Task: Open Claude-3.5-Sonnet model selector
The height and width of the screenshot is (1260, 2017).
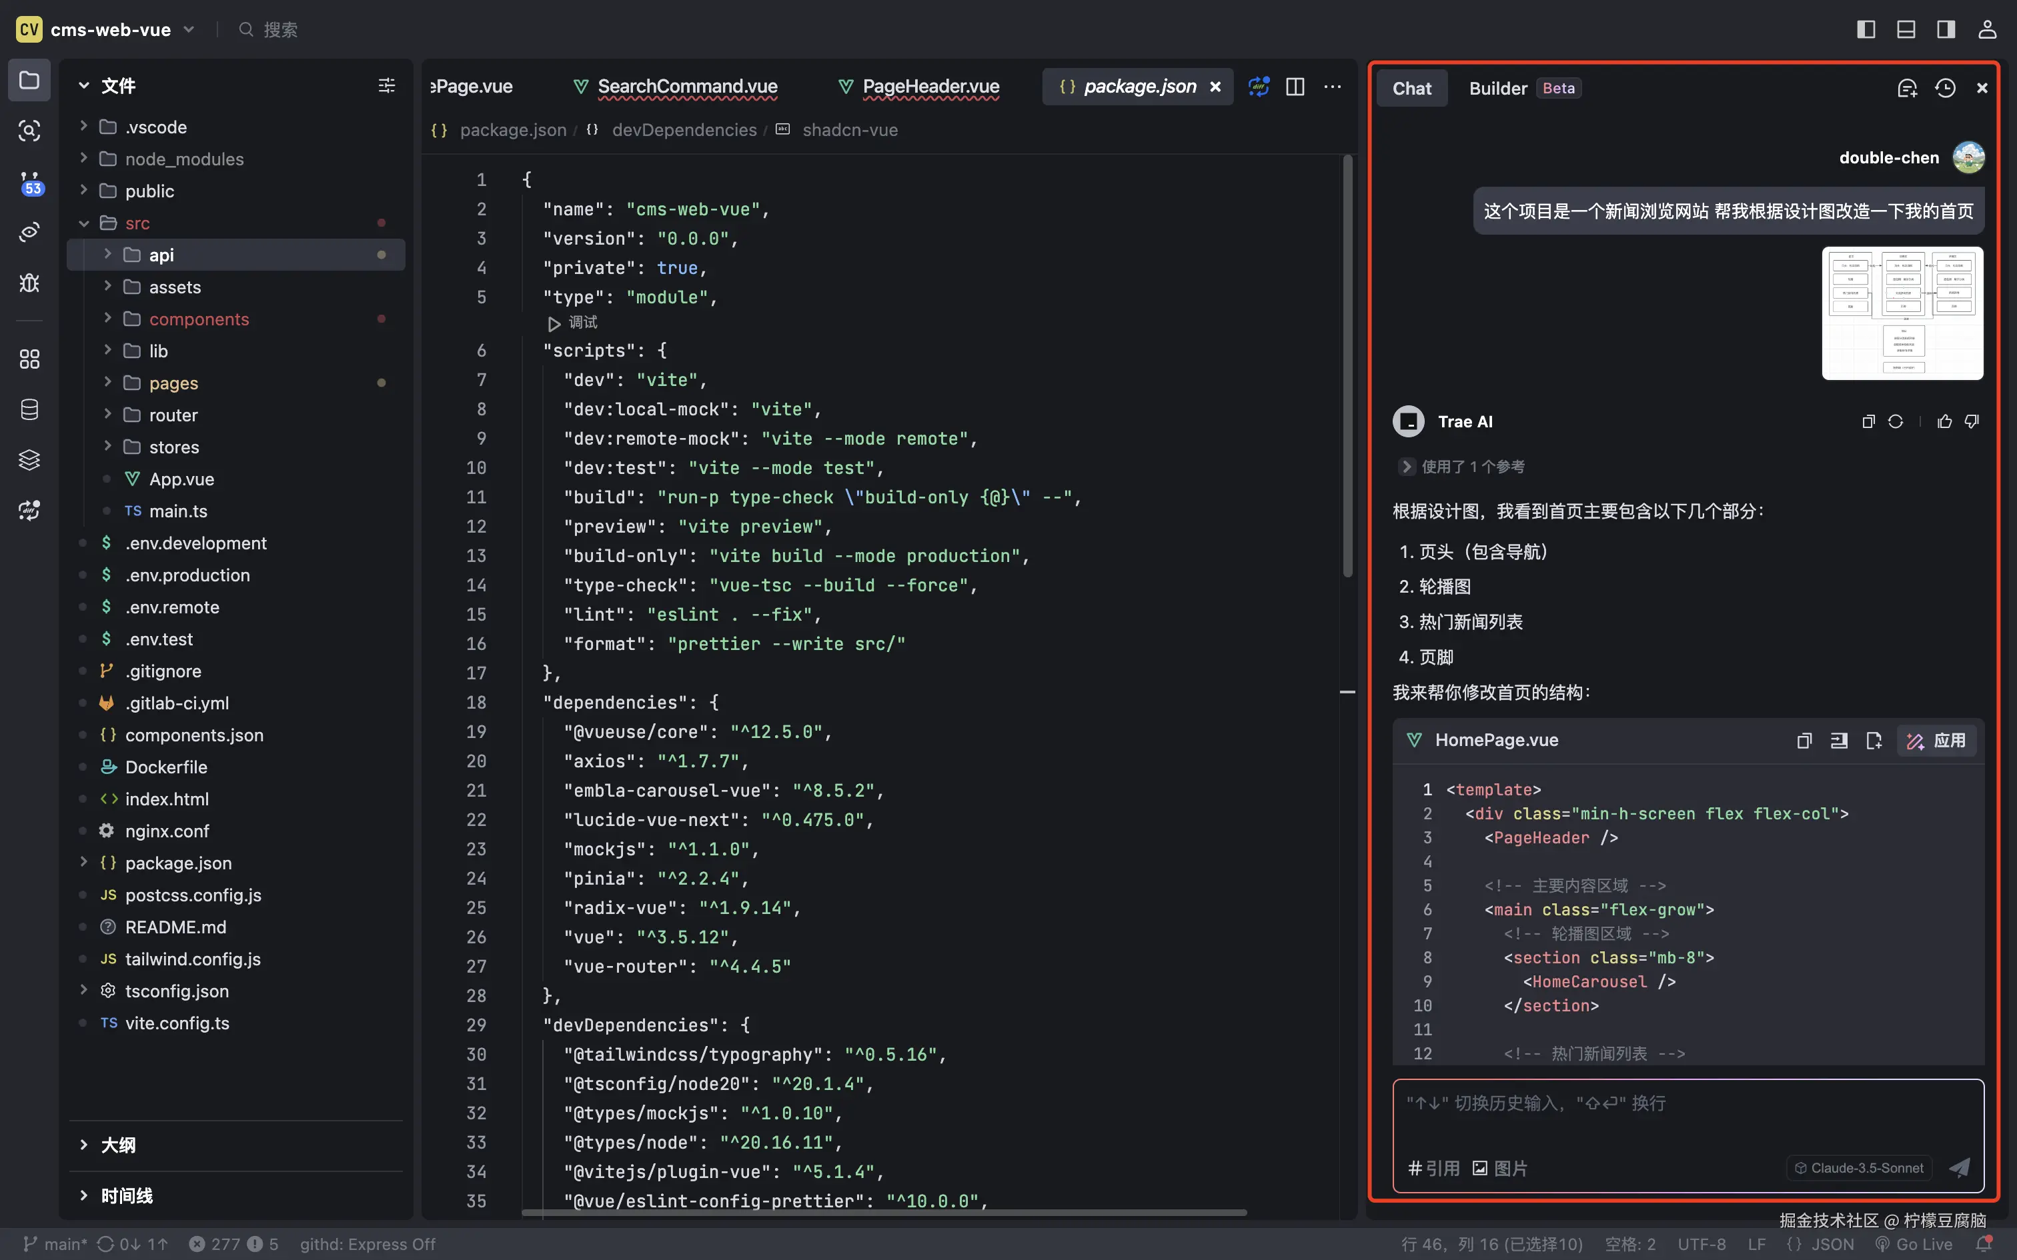Action: [1859, 1167]
